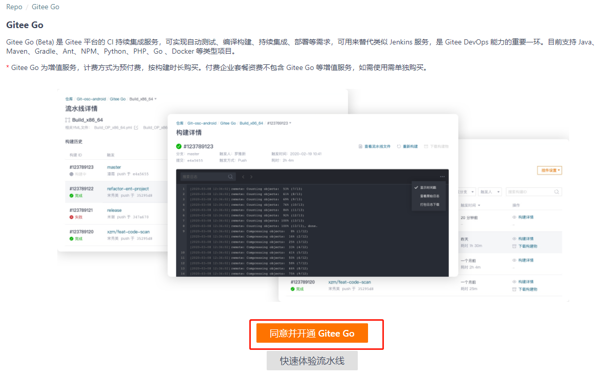Click the 下载构建物 download icon in build details
The image size is (604, 380).
[x=427, y=147]
